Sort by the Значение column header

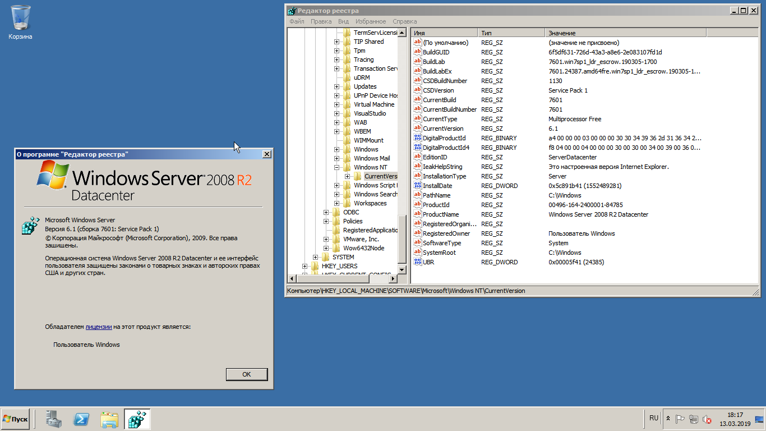coord(626,33)
